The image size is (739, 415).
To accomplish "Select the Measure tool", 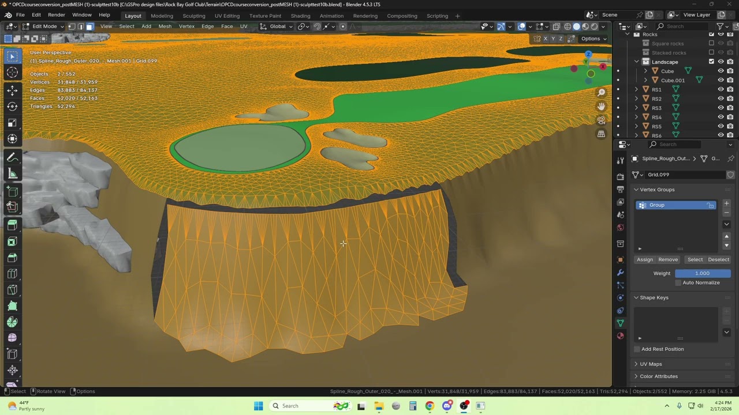I will pos(12,173).
